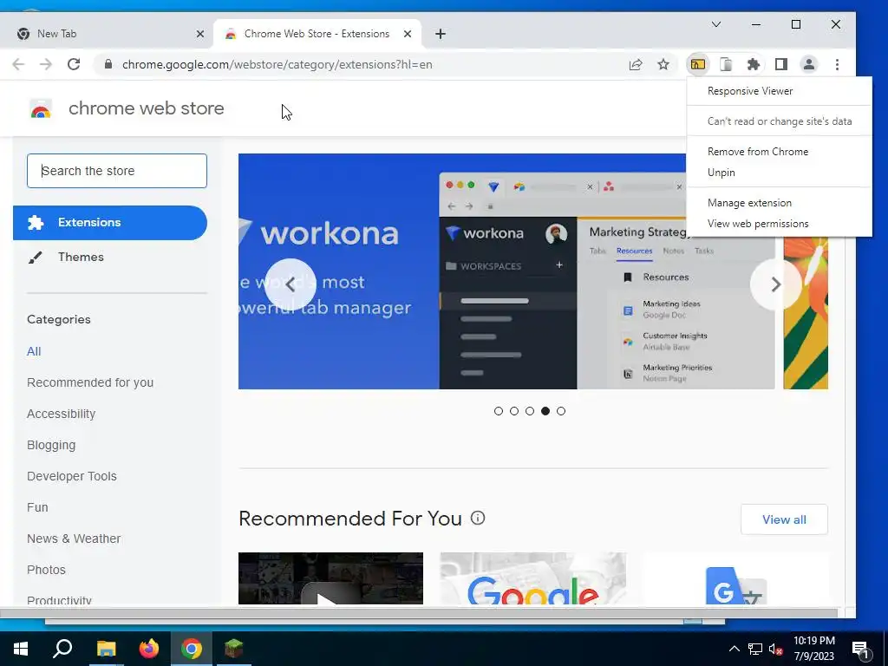Viewport: 888px width, 666px height.
Task: Open the notification center icon
Action: coord(861,649)
